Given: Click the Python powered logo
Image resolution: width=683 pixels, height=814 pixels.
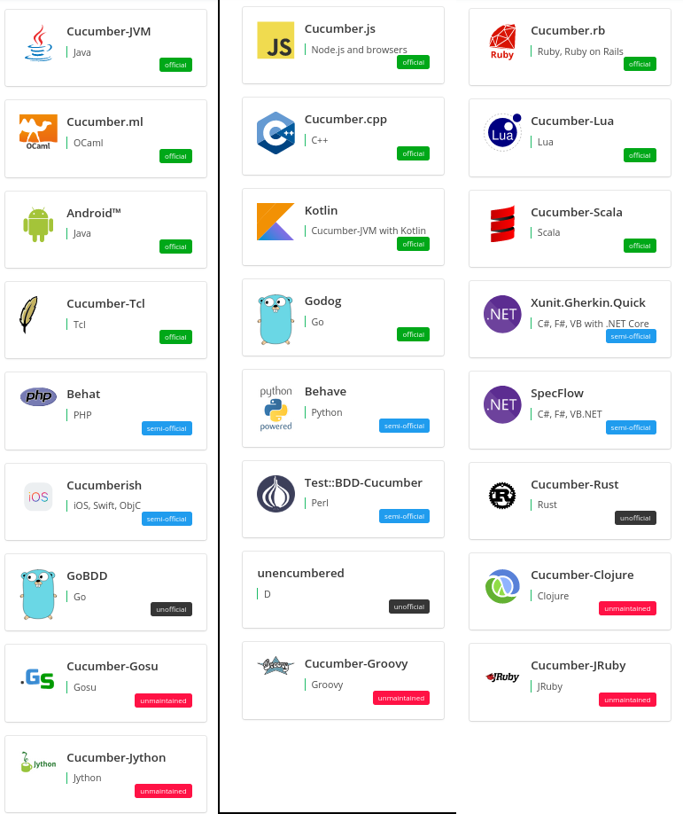Looking at the screenshot, I should 276,408.
